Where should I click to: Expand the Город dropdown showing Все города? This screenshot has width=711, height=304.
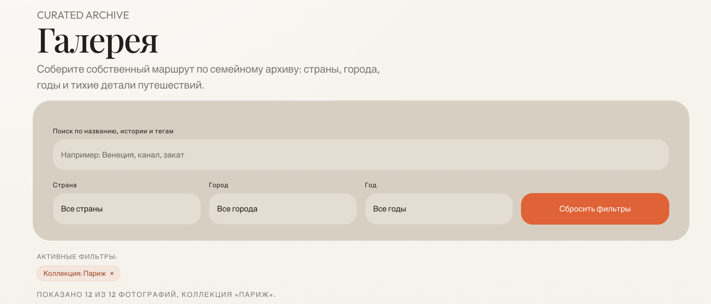point(282,209)
